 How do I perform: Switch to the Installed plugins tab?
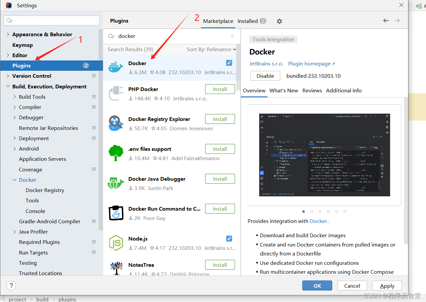(248, 21)
